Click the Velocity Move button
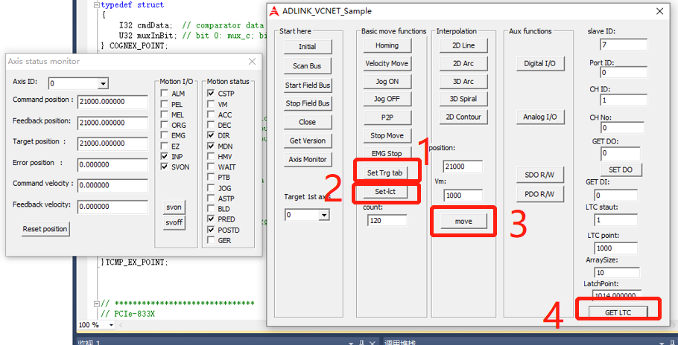Screen dimensions: 678x345 [387, 63]
